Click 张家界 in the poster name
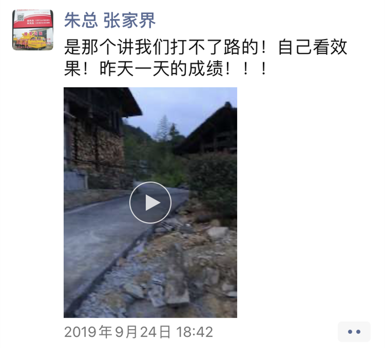 (x=129, y=21)
